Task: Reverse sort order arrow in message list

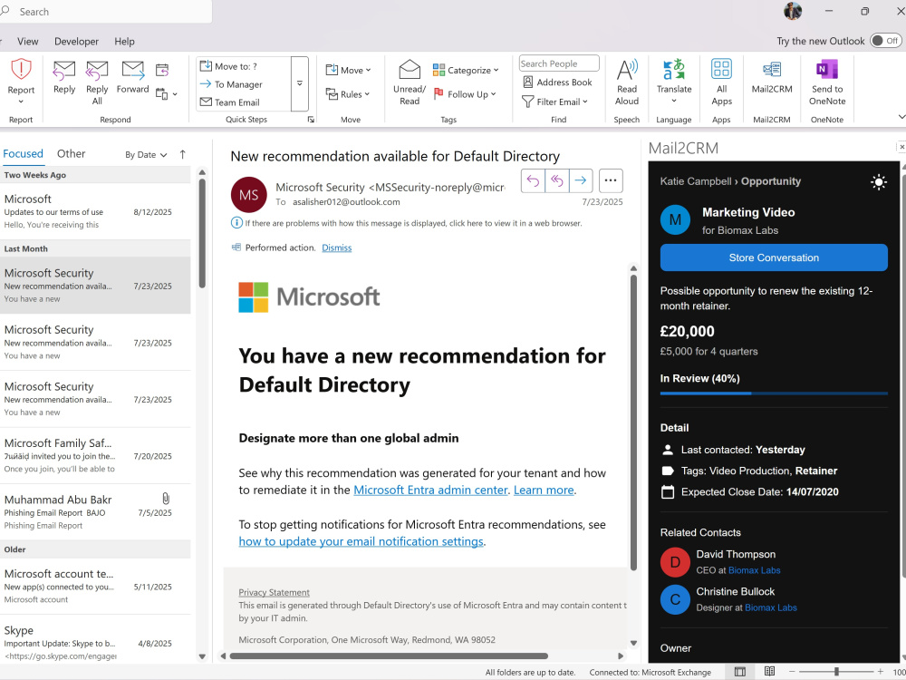Action: point(183,154)
